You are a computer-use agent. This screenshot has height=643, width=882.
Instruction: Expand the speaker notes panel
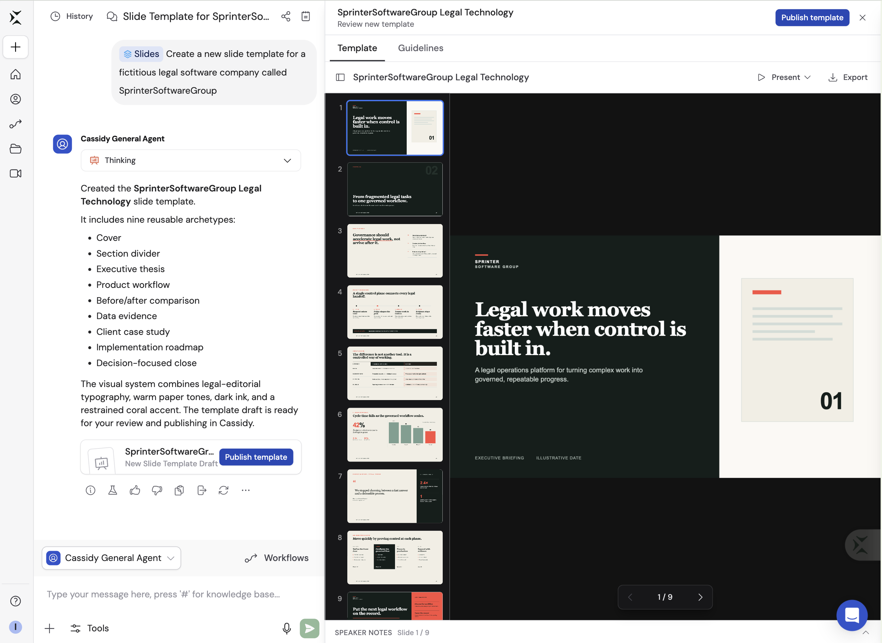[865, 632]
